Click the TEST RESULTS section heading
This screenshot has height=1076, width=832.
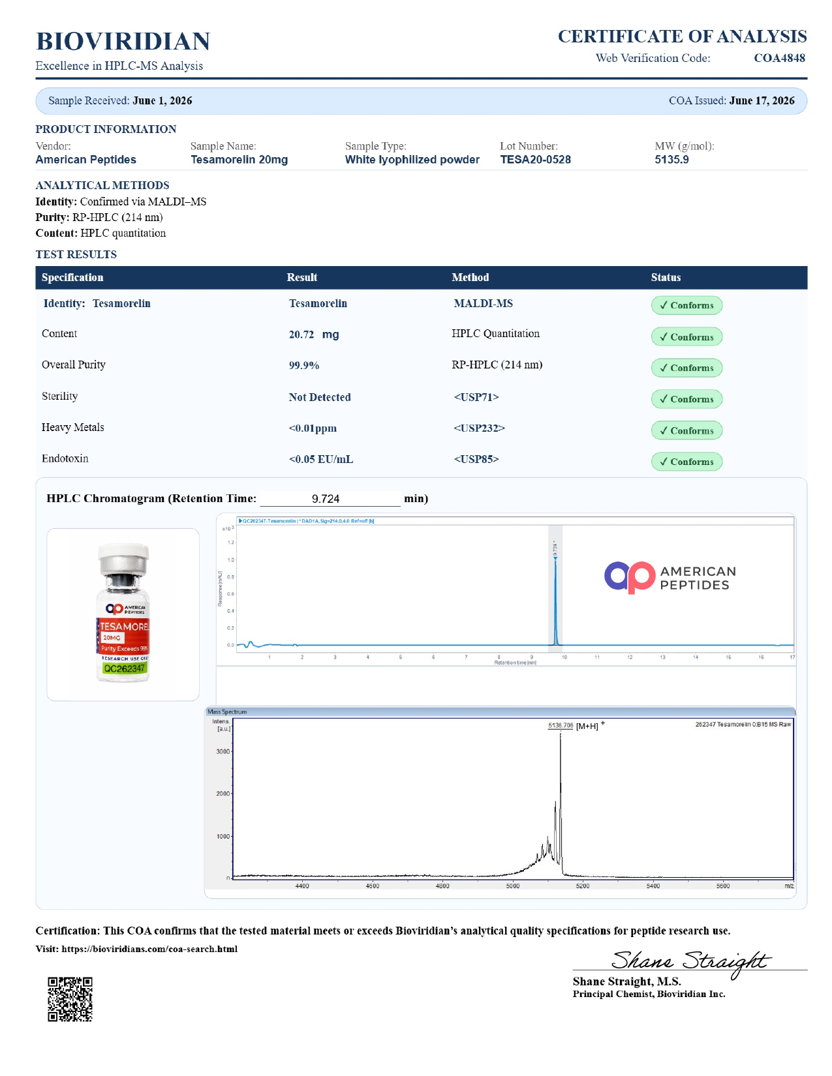click(76, 254)
